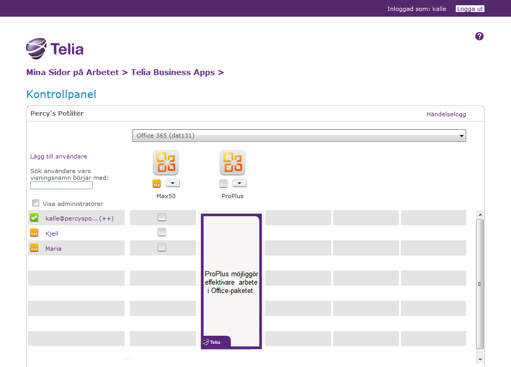The image size is (511, 367).
Task: Check the Max50 box for kalle@percyspo
Action: [x=162, y=217]
